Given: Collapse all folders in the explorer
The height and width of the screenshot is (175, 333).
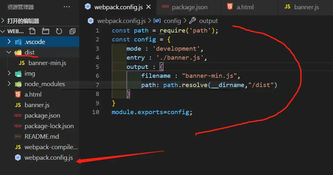Looking at the screenshot, I should (x=72, y=31).
